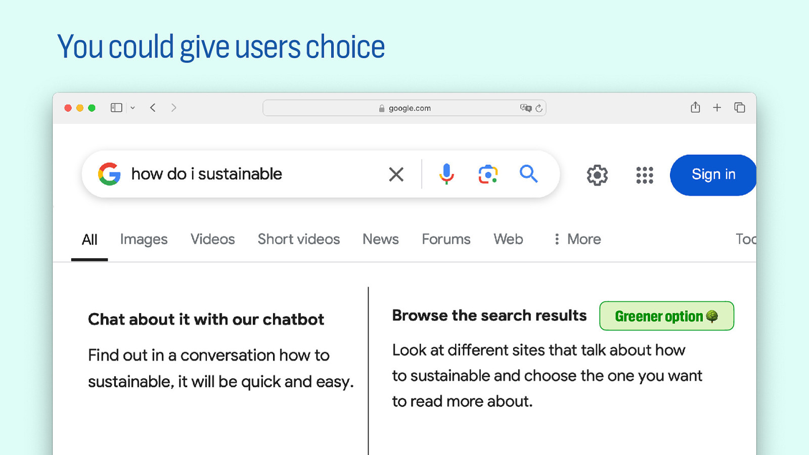
Task: Click text 'Look at different sites that talk about how'
Action: tap(538, 350)
